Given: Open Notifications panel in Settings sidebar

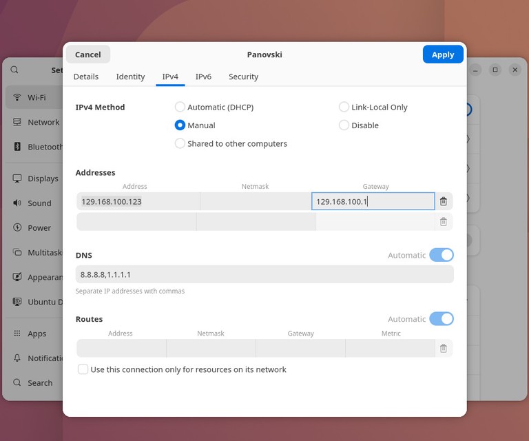Looking at the screenshot, I should point(34,358).
